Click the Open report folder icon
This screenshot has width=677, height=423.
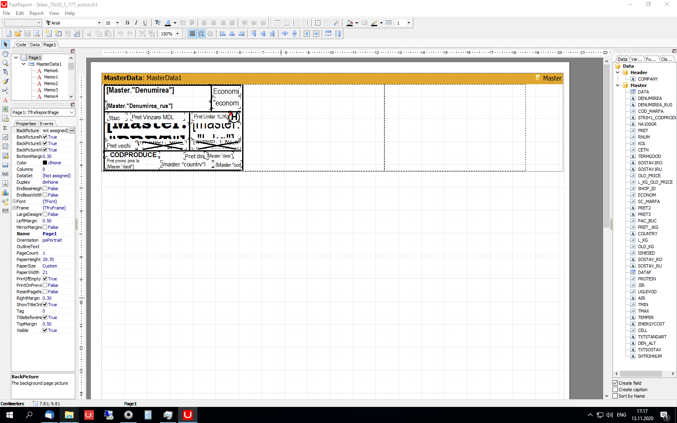[x=18, y=34]
